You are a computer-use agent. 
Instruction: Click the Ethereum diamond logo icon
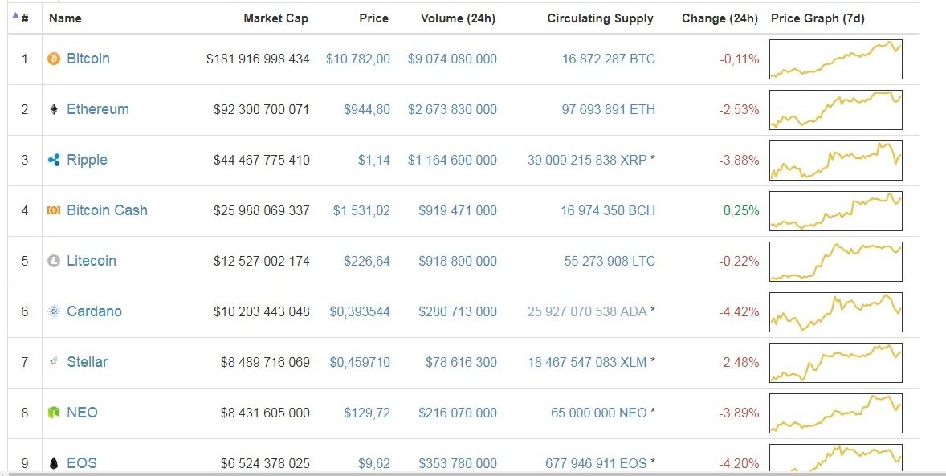point(55,109)
